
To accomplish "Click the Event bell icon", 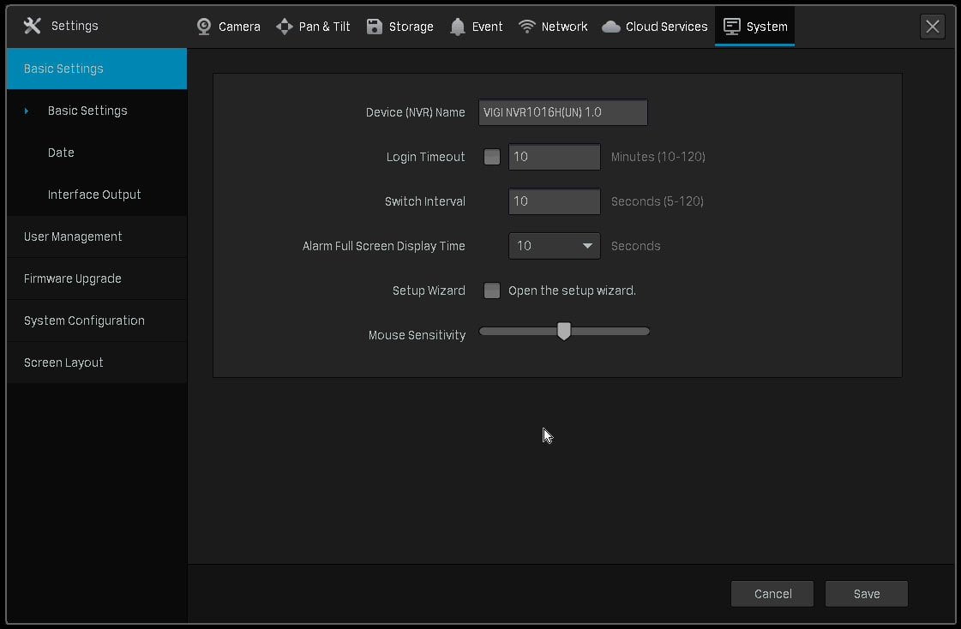I will point(457,27).
